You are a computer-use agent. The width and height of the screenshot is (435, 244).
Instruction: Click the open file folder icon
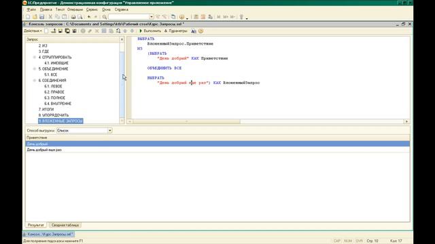[35, 17]
